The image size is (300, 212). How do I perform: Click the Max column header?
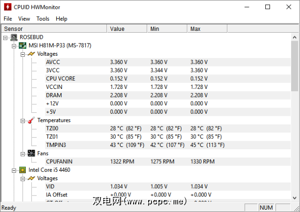coord(207,29)
